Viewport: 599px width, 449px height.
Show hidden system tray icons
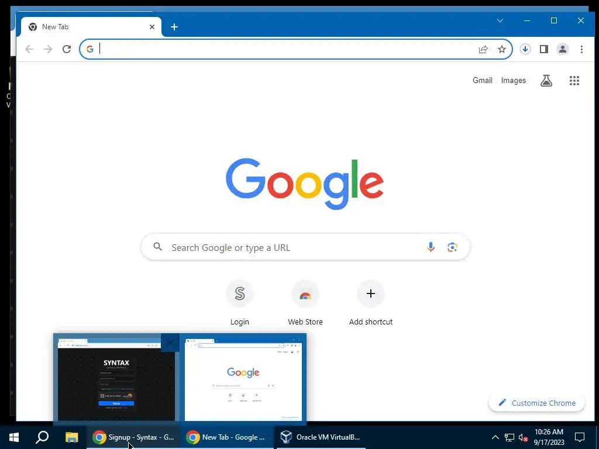coord(495,437)
